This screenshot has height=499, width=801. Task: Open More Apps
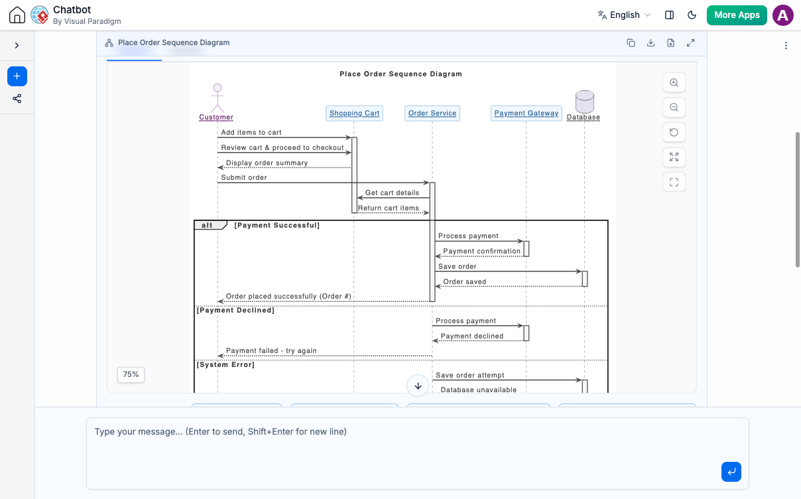(x=737, y=15)
